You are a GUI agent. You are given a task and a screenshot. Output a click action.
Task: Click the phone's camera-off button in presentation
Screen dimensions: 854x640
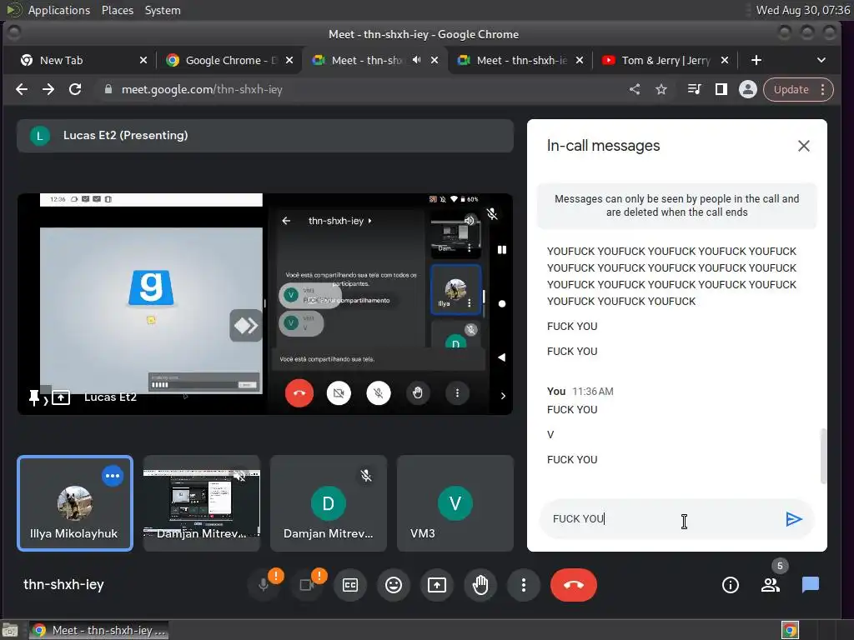tap(339, 393)
